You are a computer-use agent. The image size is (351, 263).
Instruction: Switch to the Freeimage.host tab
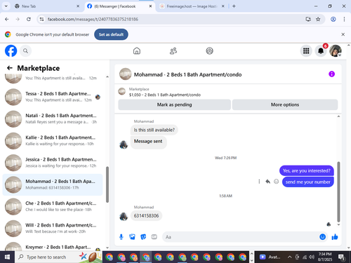192,6
